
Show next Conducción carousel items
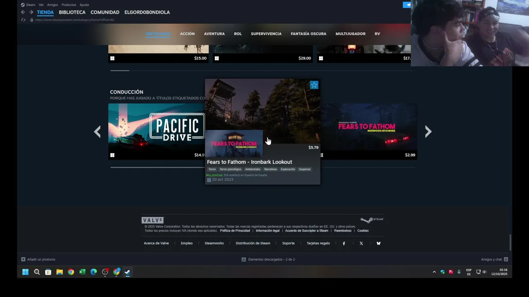pos(428,132)
